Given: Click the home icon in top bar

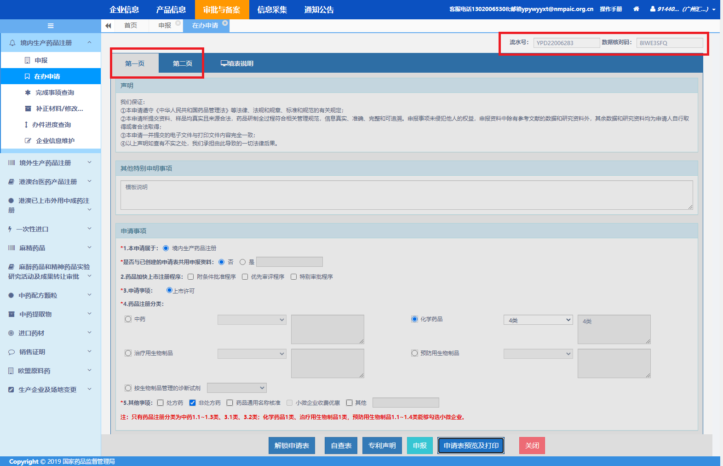Looking at the screenshot, I should tap(636, 9).
